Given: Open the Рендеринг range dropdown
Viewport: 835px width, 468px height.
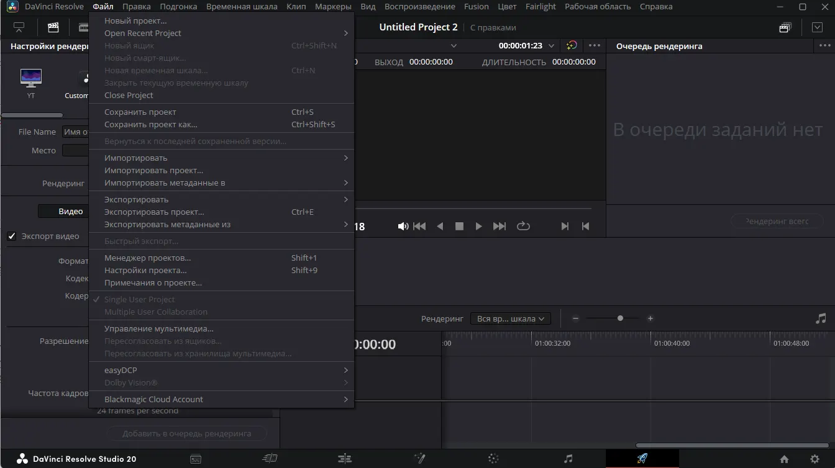Looking at the screenshot, I should [x=510, y=318].
